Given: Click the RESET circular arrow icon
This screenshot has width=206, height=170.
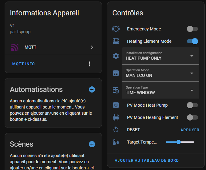Looking at the screenshot, I should pyautogui.click(x=116, y=130).
